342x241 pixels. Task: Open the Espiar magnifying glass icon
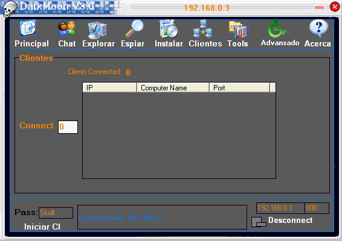134,28
